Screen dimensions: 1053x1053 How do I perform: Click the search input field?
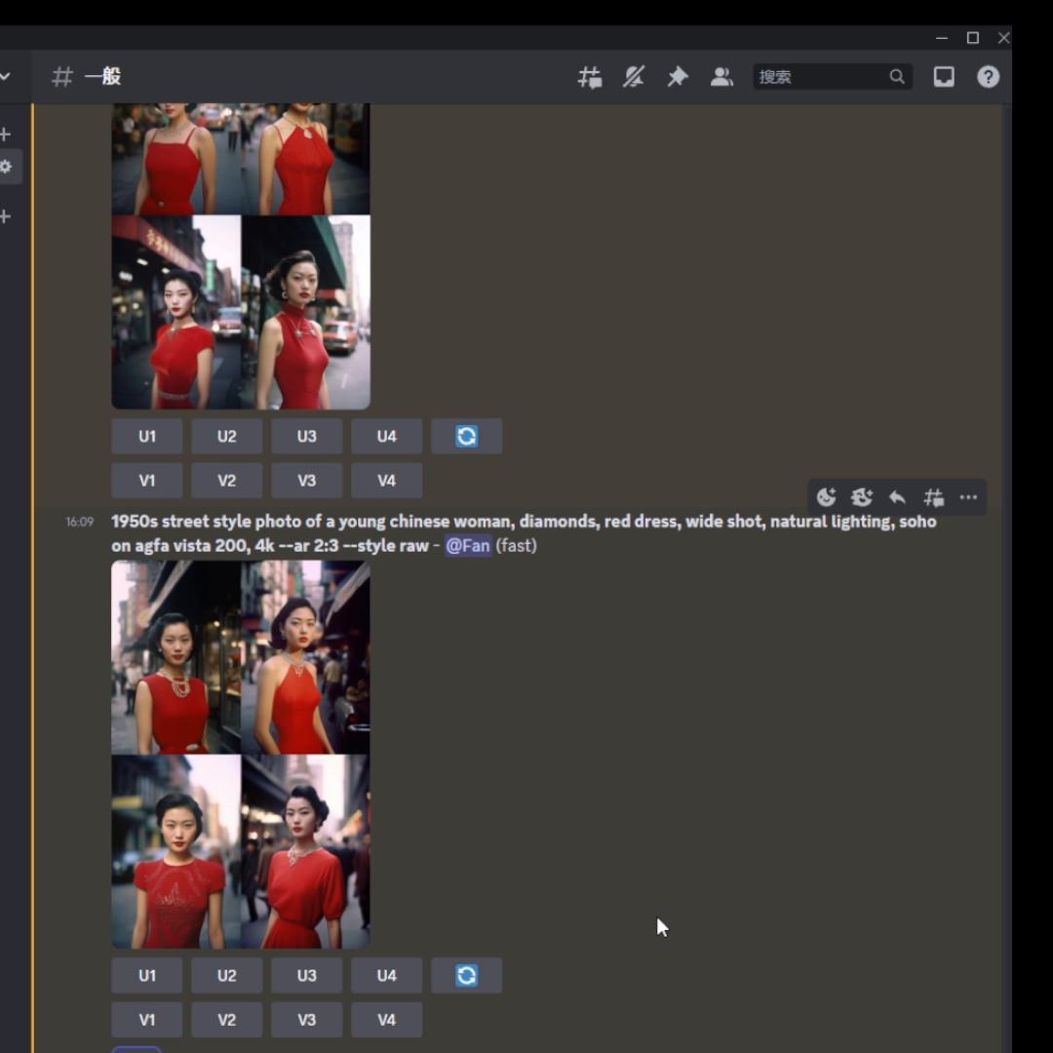pyautogui.click(x=821, y=77)
